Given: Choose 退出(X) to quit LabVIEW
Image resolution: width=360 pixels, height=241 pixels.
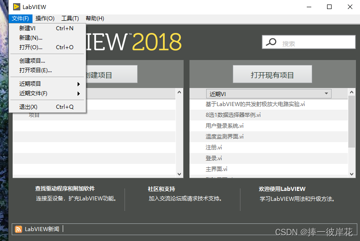Looking at the screenshot, I should 47,107.
